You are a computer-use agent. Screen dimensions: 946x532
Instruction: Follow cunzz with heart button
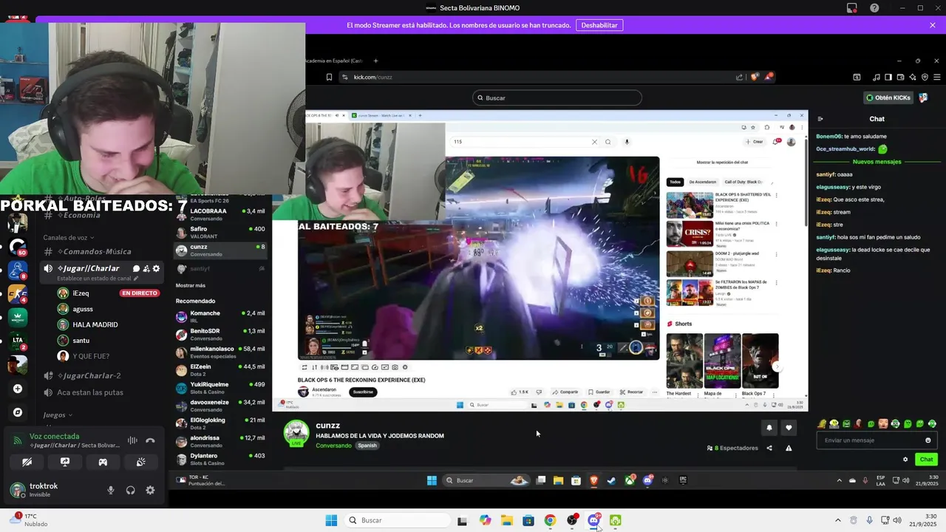tap(789, 428)
